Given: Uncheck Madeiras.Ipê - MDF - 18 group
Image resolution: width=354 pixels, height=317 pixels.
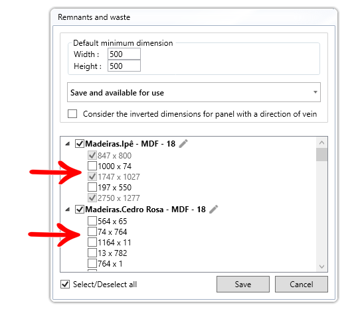Looking at the screenshot, I should click(x=80, y=144).
